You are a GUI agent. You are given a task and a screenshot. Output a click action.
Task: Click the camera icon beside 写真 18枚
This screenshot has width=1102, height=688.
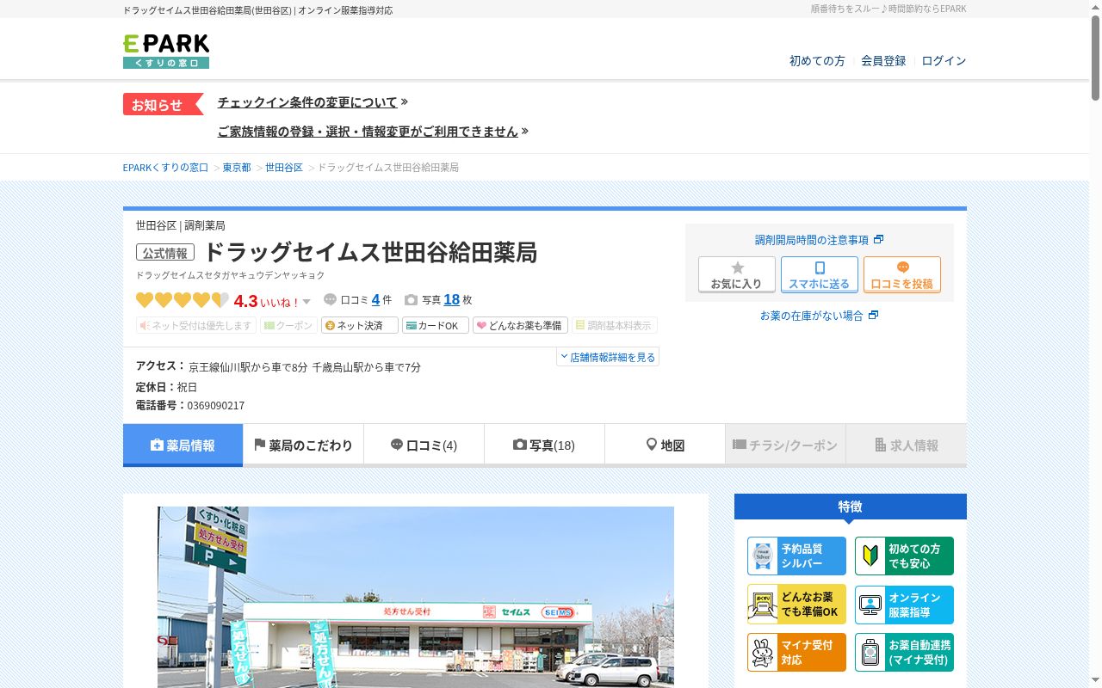(411, 300)
